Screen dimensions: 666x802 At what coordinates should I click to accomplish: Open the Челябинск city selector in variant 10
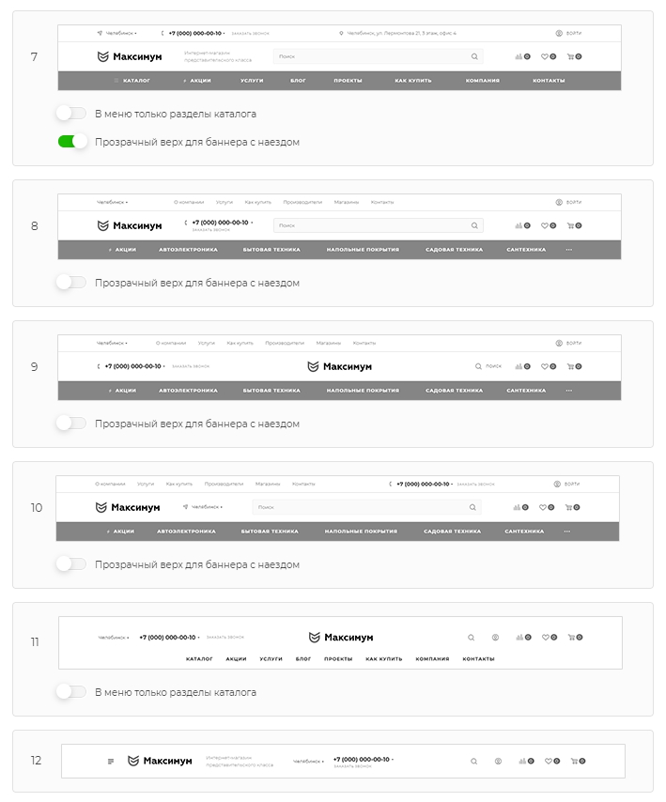click(x=203, y=507)
